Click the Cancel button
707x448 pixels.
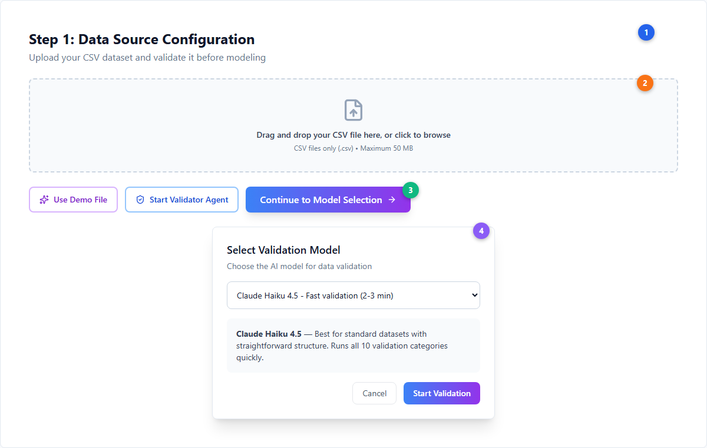click(375, 393)
